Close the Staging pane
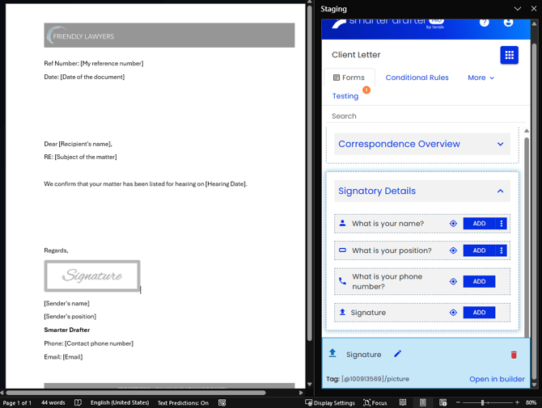The width and height of the screenshot is (542, 408). [x=534, y=9]
